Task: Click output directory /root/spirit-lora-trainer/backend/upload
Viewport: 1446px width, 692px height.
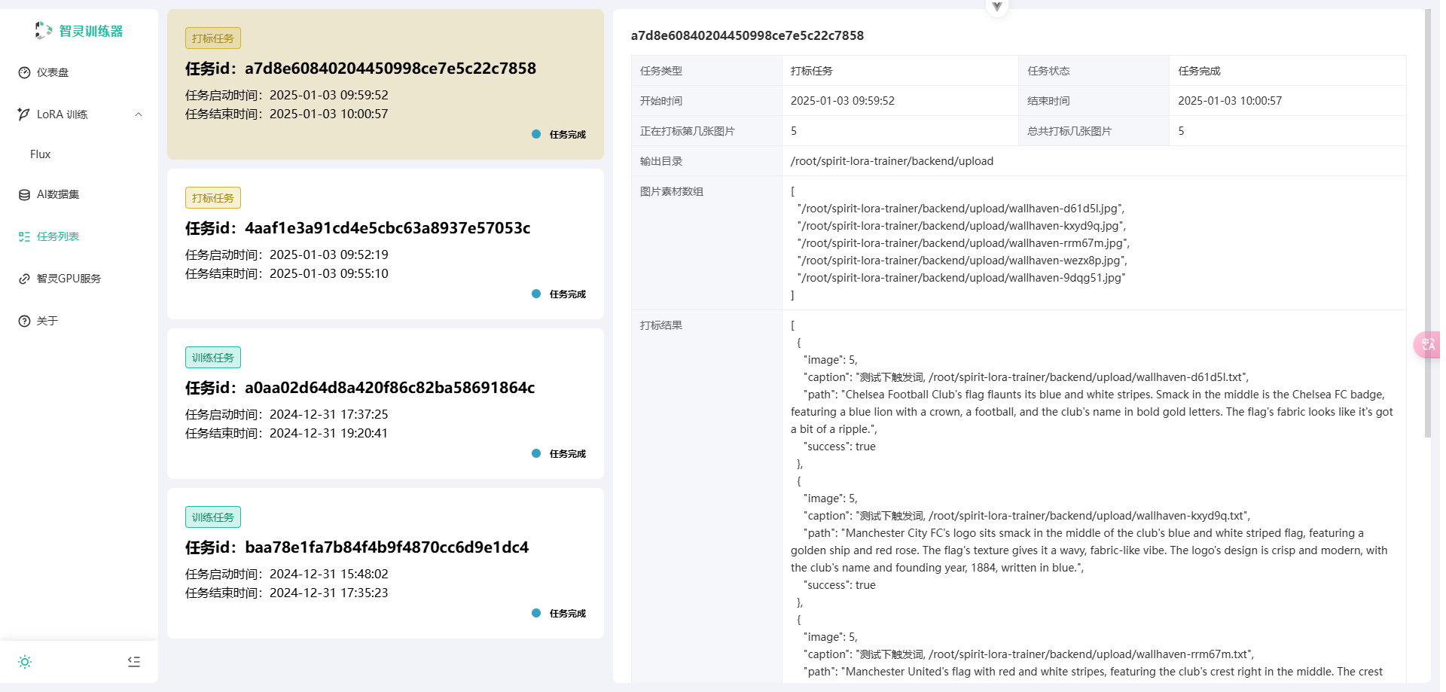Action: pyautogui.click(x=892, y=161)
